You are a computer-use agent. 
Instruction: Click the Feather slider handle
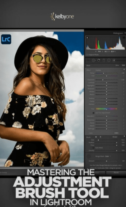pos(116,143)
